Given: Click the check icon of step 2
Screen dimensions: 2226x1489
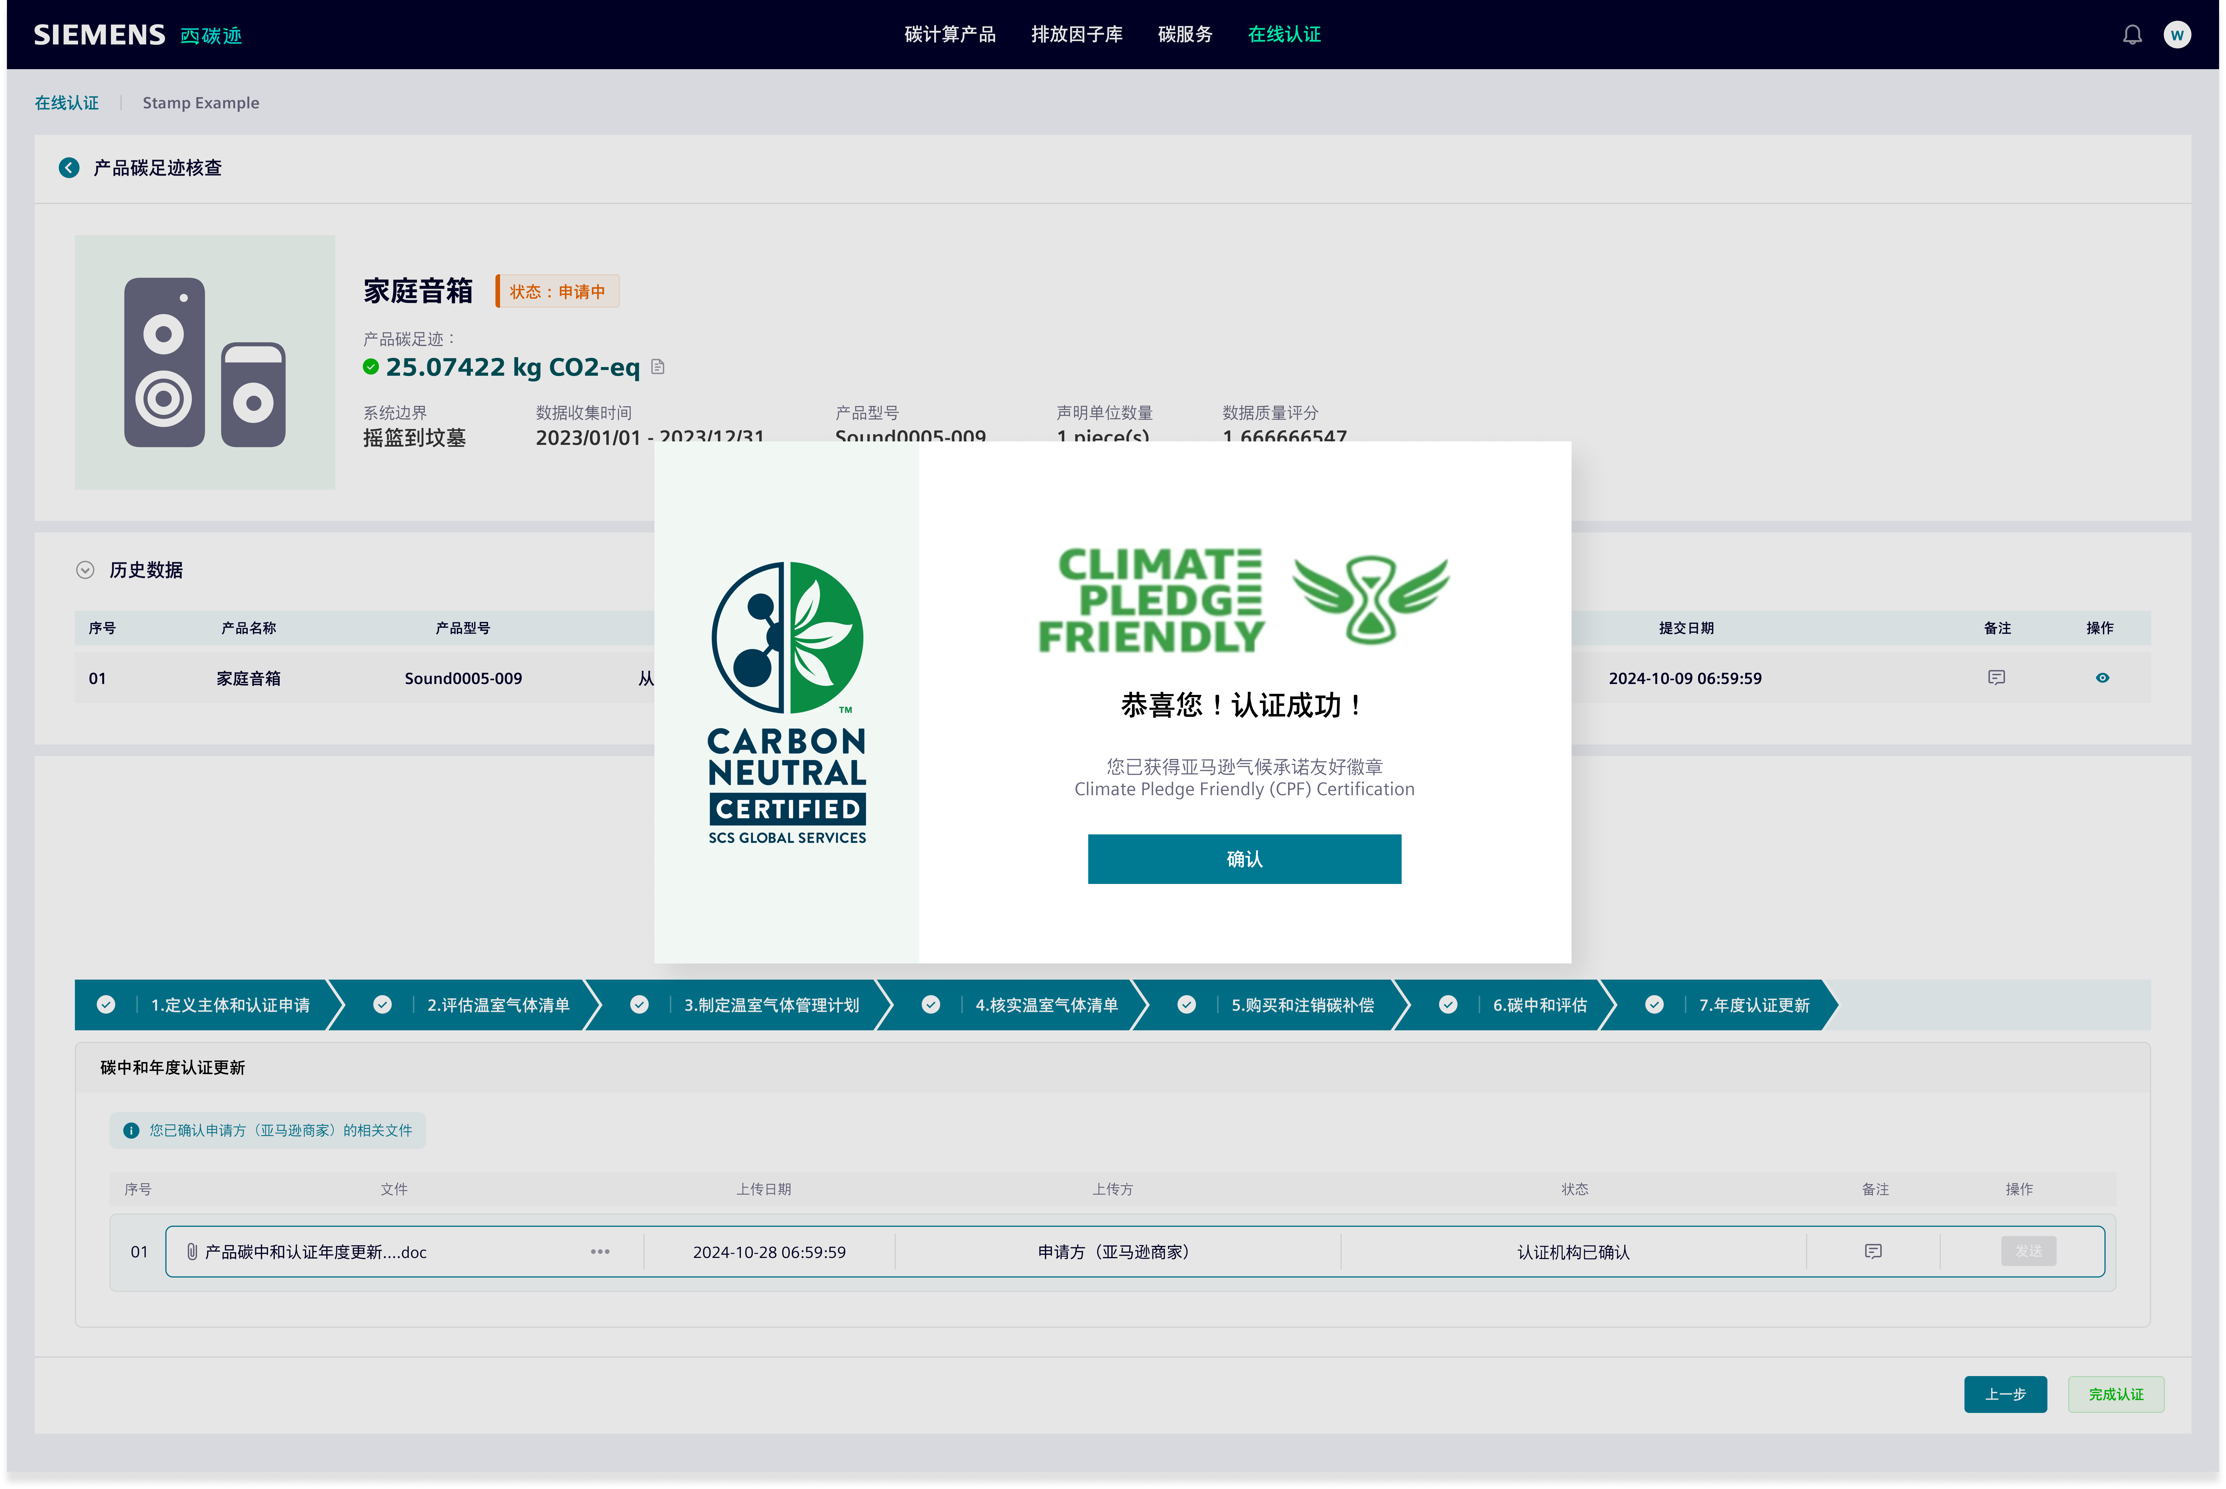Looking at the screenshot, I should click(x=383, y=1005).
